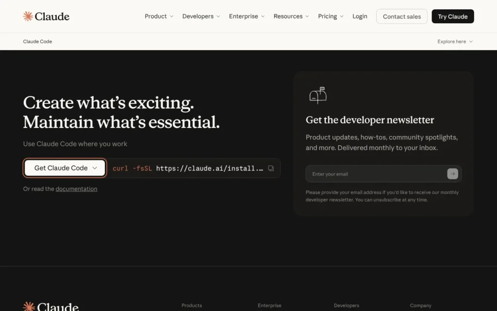Click the mailbox newsletter icon
497x311 pixels.
pyautogui.click(x=318, y=95)
